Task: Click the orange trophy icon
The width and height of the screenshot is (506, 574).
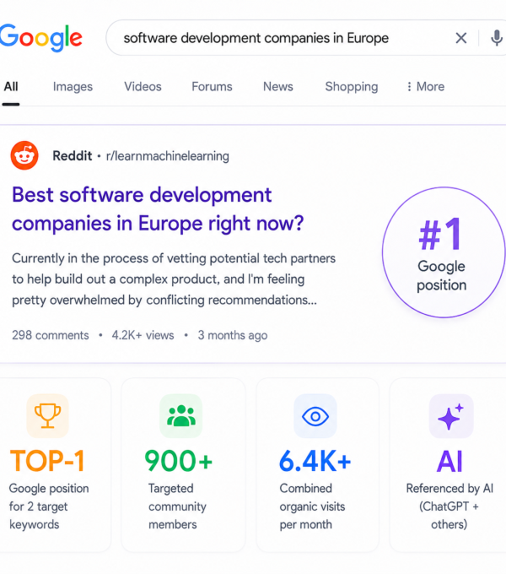Action: pyautogui.click(x=47, y=416)
